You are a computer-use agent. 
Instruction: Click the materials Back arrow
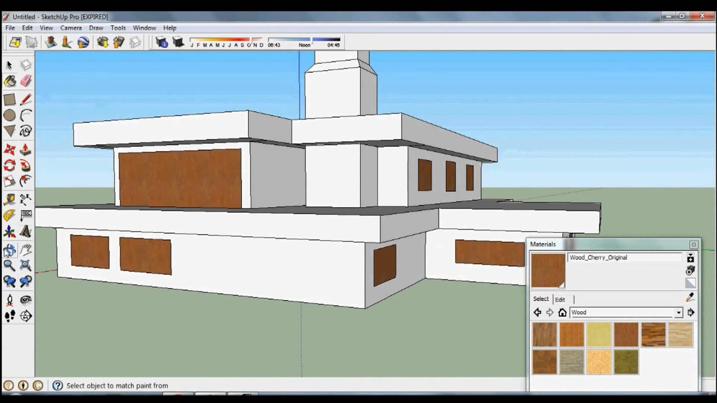537,312
